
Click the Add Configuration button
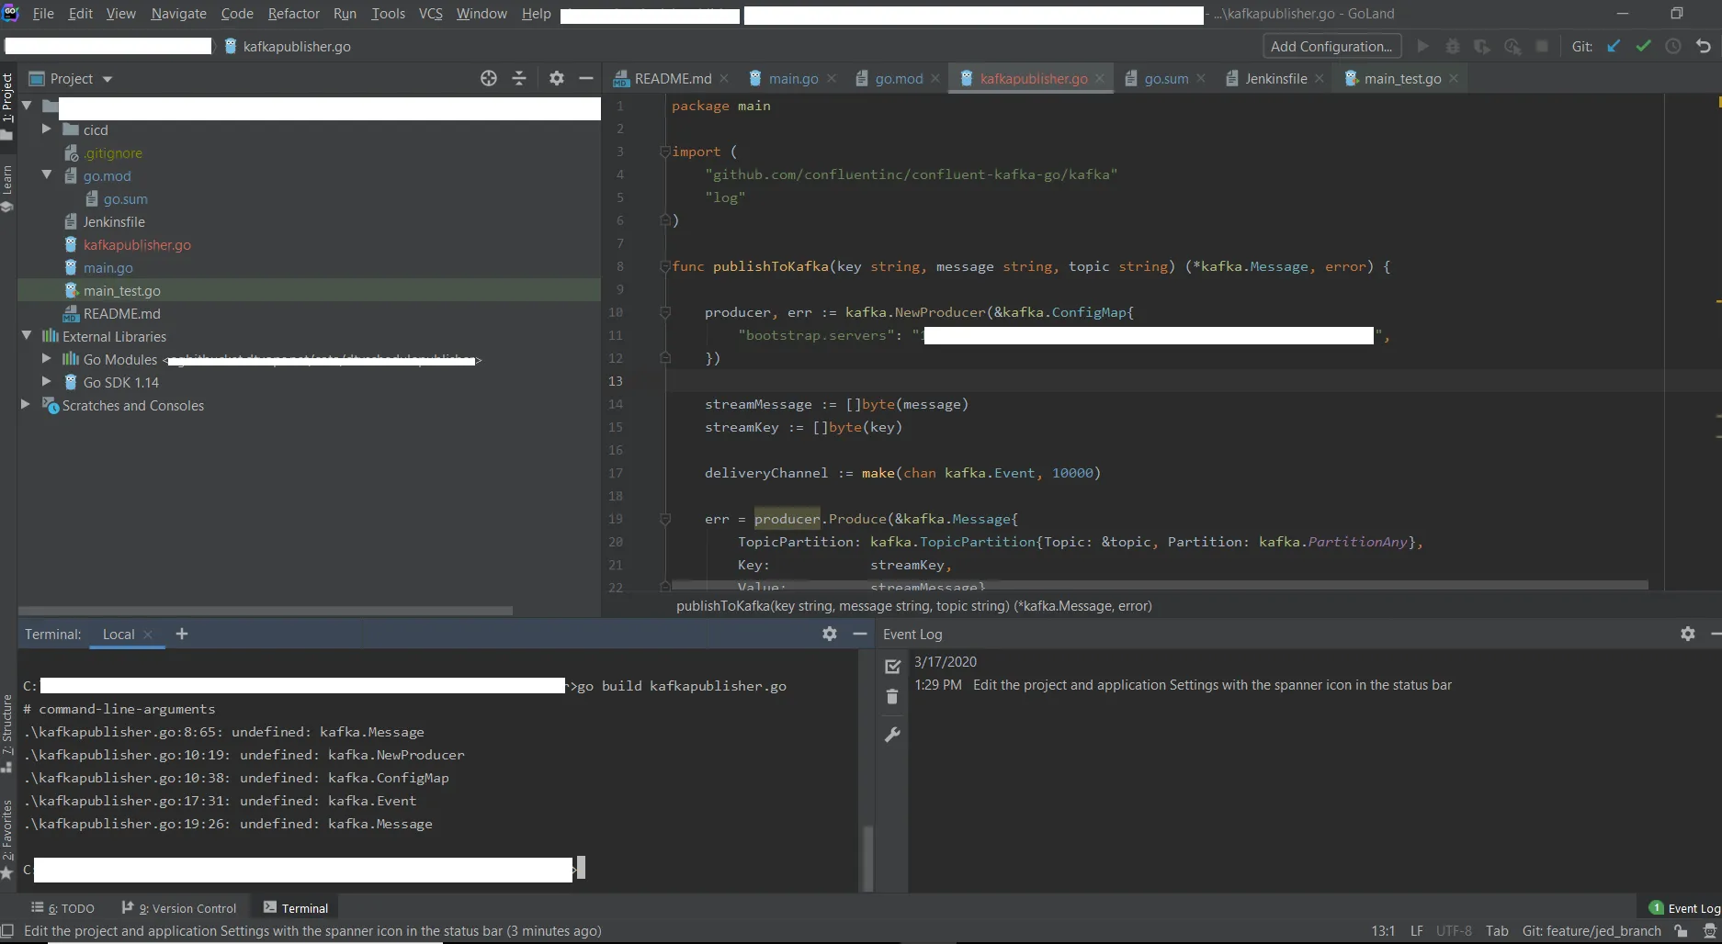[1331, 47]
